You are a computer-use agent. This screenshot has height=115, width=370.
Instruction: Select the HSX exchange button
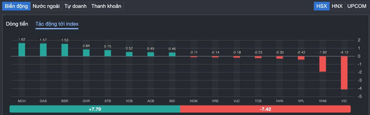pyautogui.click(x=322, y=6)
